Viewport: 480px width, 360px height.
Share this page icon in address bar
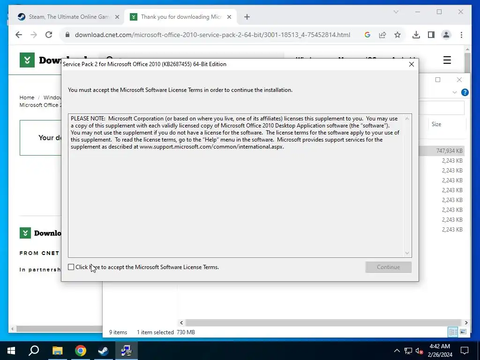coord(382,35)
